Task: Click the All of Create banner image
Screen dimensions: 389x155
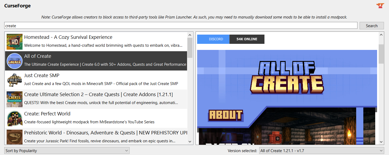Action: (287, 77)
